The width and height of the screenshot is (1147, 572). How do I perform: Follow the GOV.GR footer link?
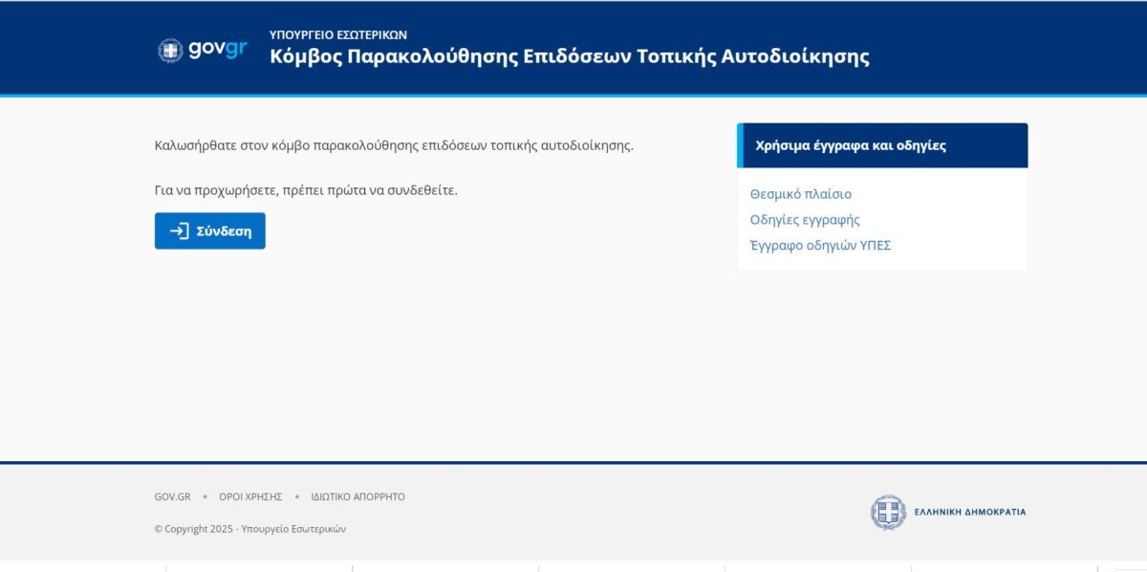click(x=172, y=497)
